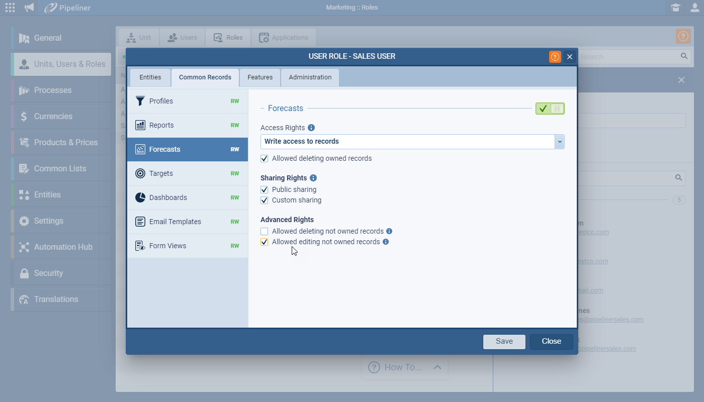Viewport: 704px width, 402px height.
Task: Open the Access Rights dropdown
Action: click(559, 142)
